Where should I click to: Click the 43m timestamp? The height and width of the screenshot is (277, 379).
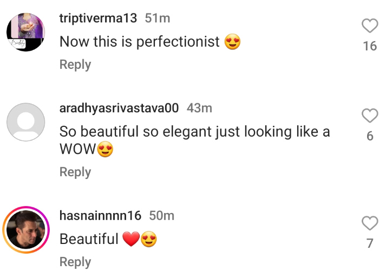coord(199,108)
